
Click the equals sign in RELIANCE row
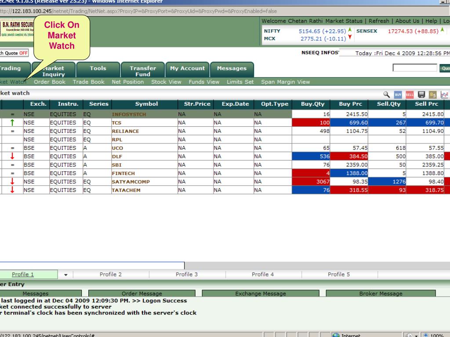[12, 131]
